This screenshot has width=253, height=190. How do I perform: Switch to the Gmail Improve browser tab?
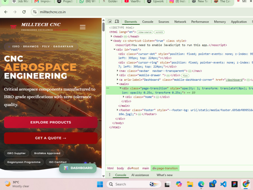(x=43, y=2)
